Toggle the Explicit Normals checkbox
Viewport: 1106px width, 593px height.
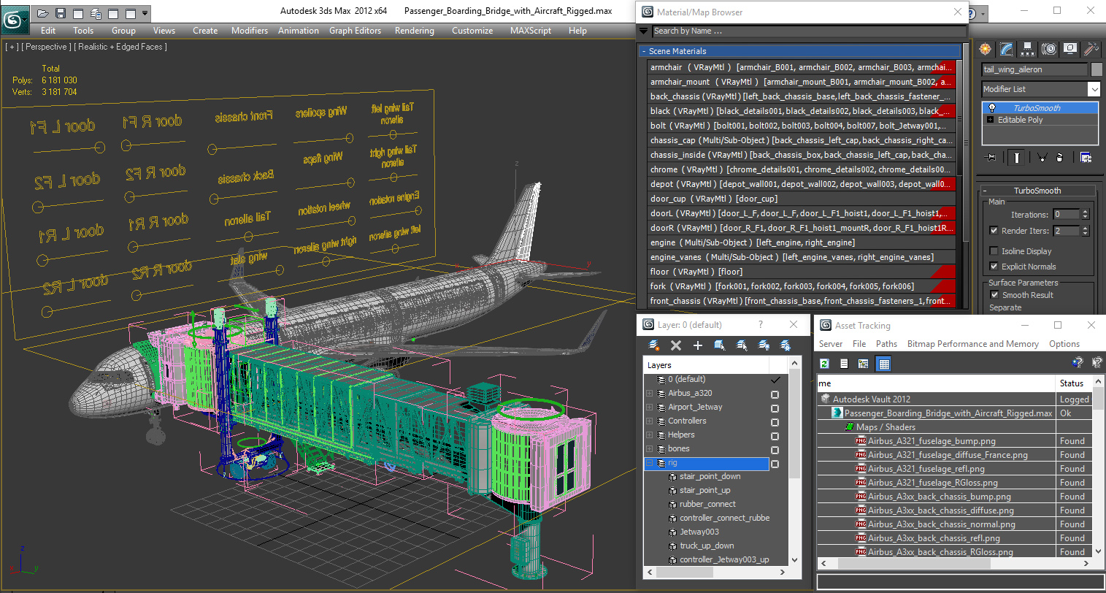(994, 267)
